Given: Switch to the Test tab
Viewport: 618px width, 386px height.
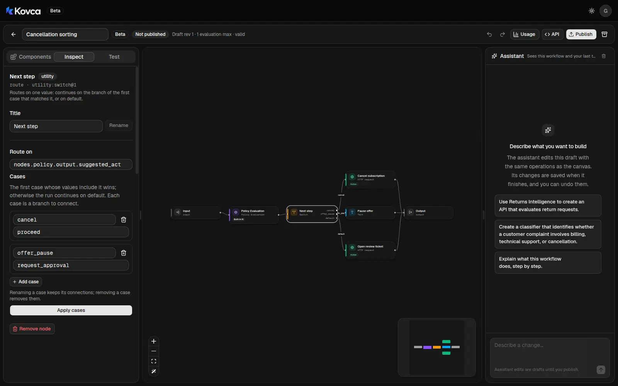Looking at the screenshot, I should (114, 57).
